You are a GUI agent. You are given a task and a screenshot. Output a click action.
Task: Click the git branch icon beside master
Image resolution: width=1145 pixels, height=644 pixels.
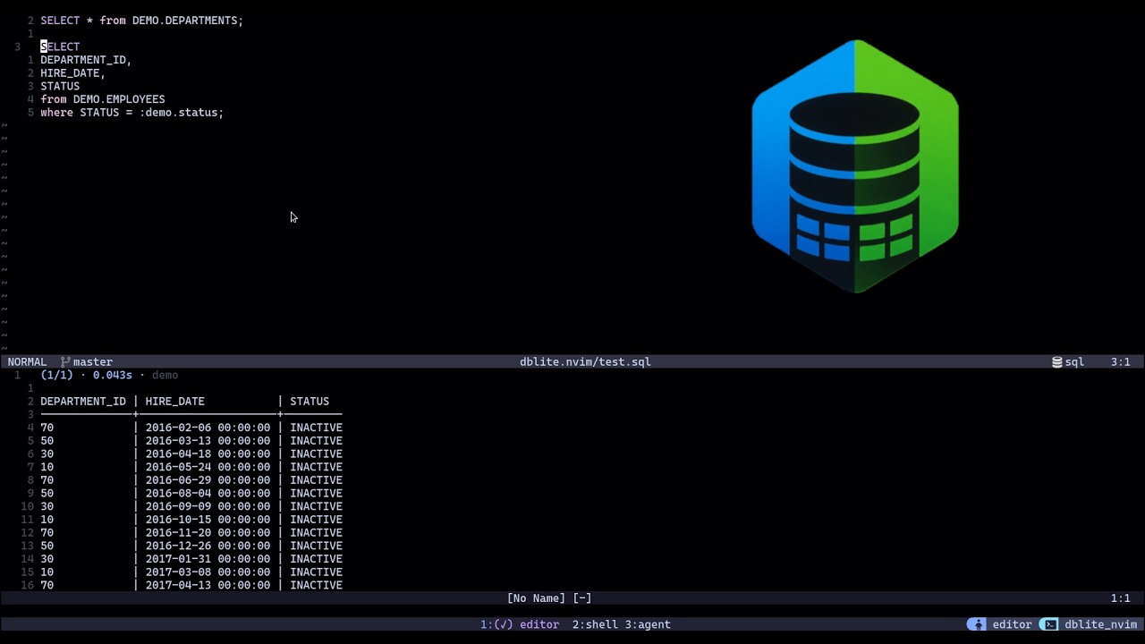tap(65, 362)
